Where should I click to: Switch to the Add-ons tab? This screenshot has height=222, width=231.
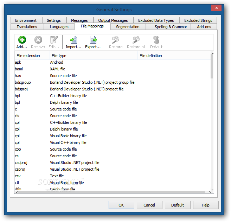click(x=204, y=27)
